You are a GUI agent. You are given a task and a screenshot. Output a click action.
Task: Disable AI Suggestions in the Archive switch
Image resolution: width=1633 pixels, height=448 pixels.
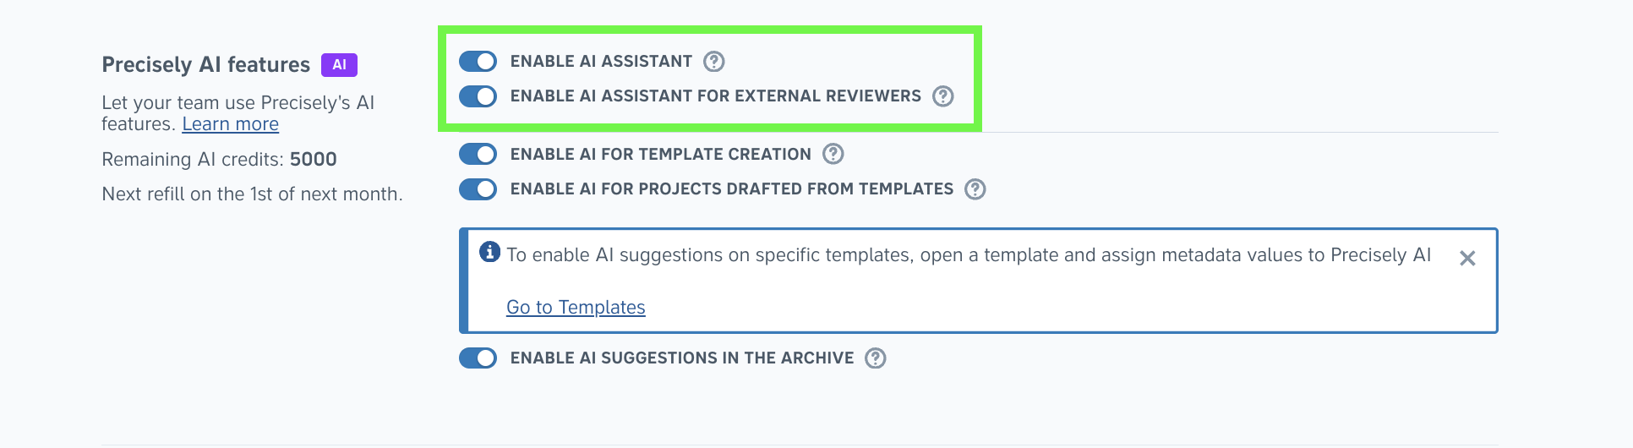coord(478,358)
